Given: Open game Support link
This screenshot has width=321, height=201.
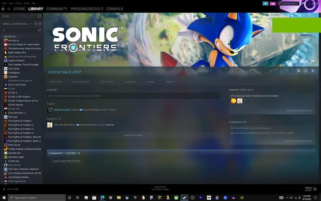Looking at the screenshot, I should (170, 81).
